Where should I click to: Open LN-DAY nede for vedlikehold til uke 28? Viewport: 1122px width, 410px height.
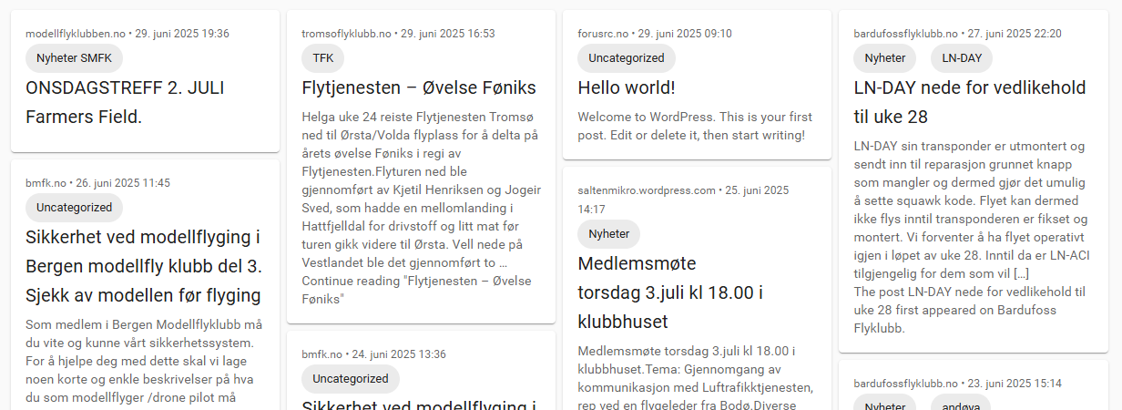pyautogui.click(x=970, y=102)
